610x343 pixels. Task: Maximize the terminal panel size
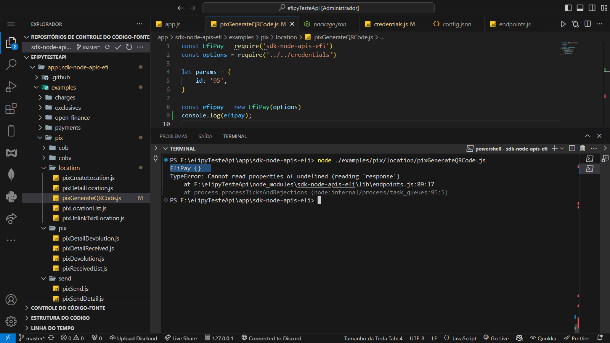[588, 136]
